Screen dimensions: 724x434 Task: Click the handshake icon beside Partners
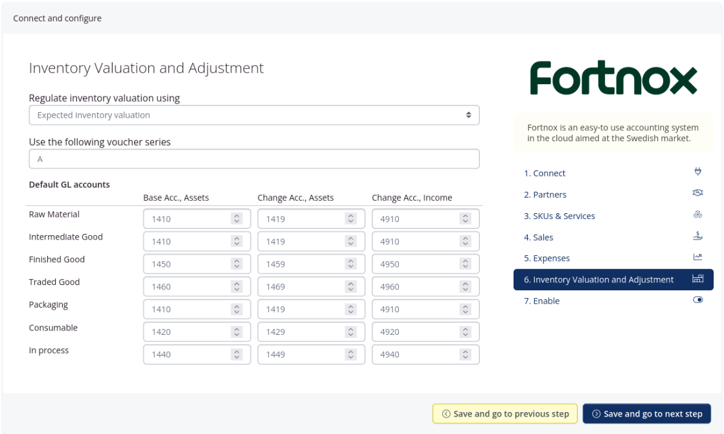pyautogui.click(x=697, y=192)
